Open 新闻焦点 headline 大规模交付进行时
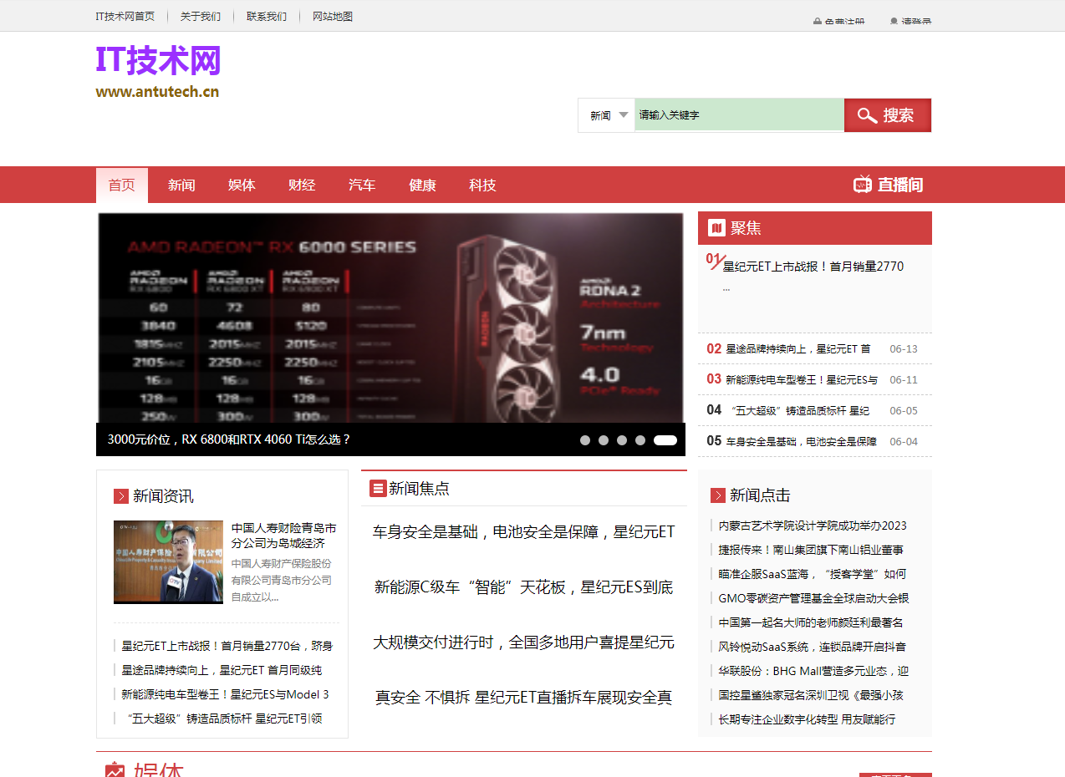This screenshot has height=777, width=1065. [523, 642]
